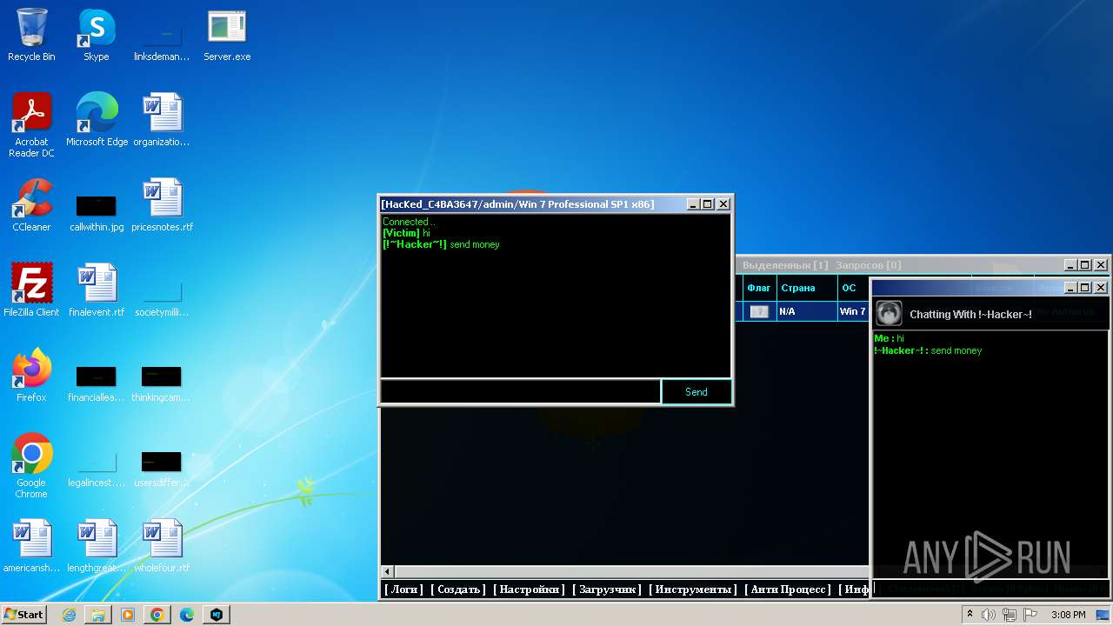
Task: Open Chrome from the taskbar
Action: tap(157, 615)
